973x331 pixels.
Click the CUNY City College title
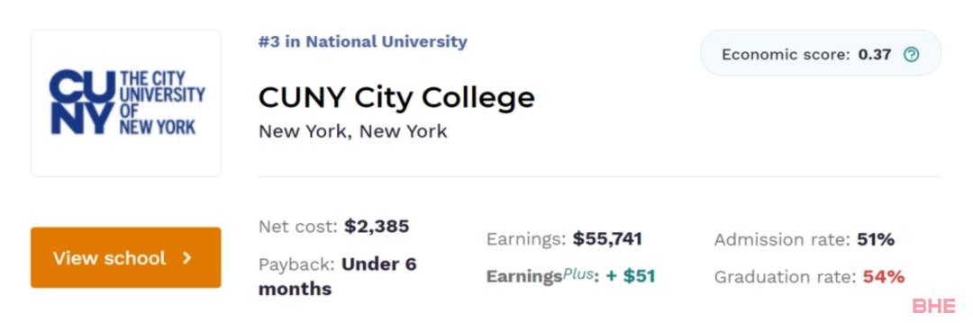396,97
